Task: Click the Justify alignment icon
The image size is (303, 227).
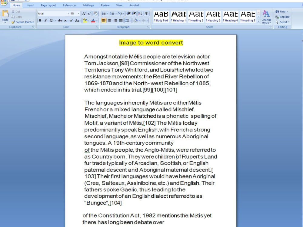Action: pos(121,20)
